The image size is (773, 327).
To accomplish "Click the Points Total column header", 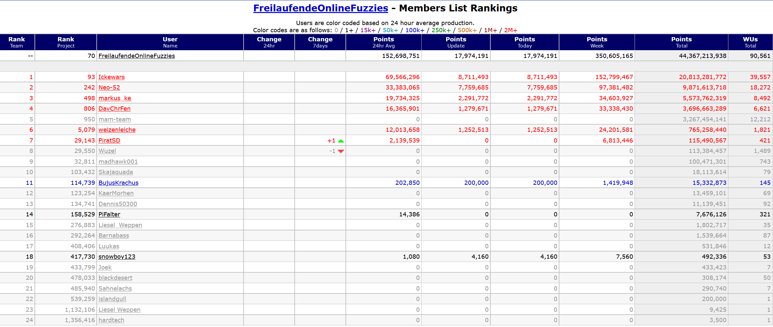I will [x=682, y=42].
